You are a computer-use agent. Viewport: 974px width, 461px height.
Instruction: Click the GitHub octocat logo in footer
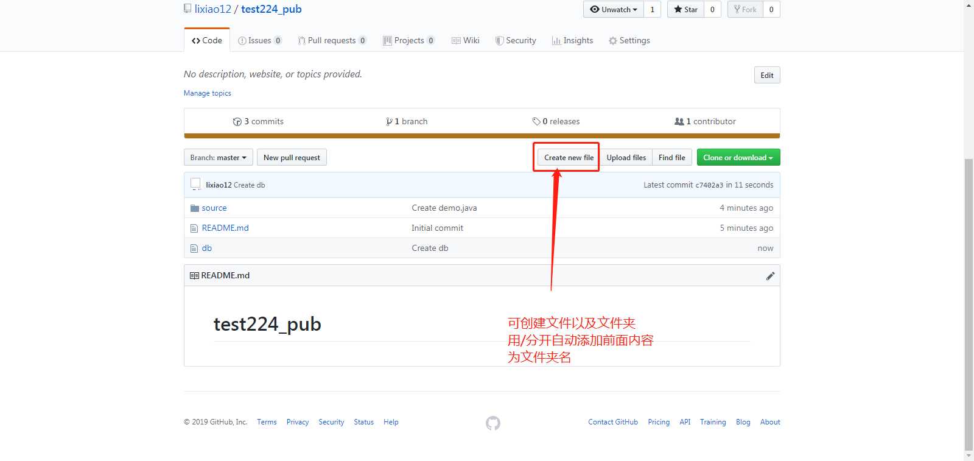[x=493, y=423]
